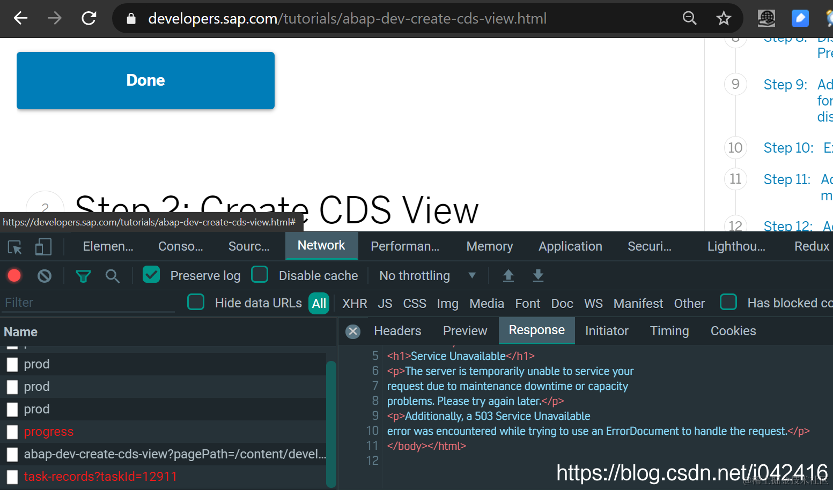Image resolution: width=833 pixels, height=490 pixels.
Task: Show request Preview tab
Action: 465,331
